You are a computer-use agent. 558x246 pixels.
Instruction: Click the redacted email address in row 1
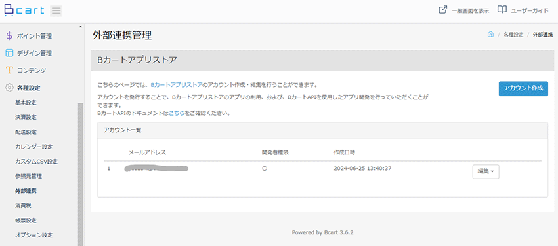coord(156,168)
